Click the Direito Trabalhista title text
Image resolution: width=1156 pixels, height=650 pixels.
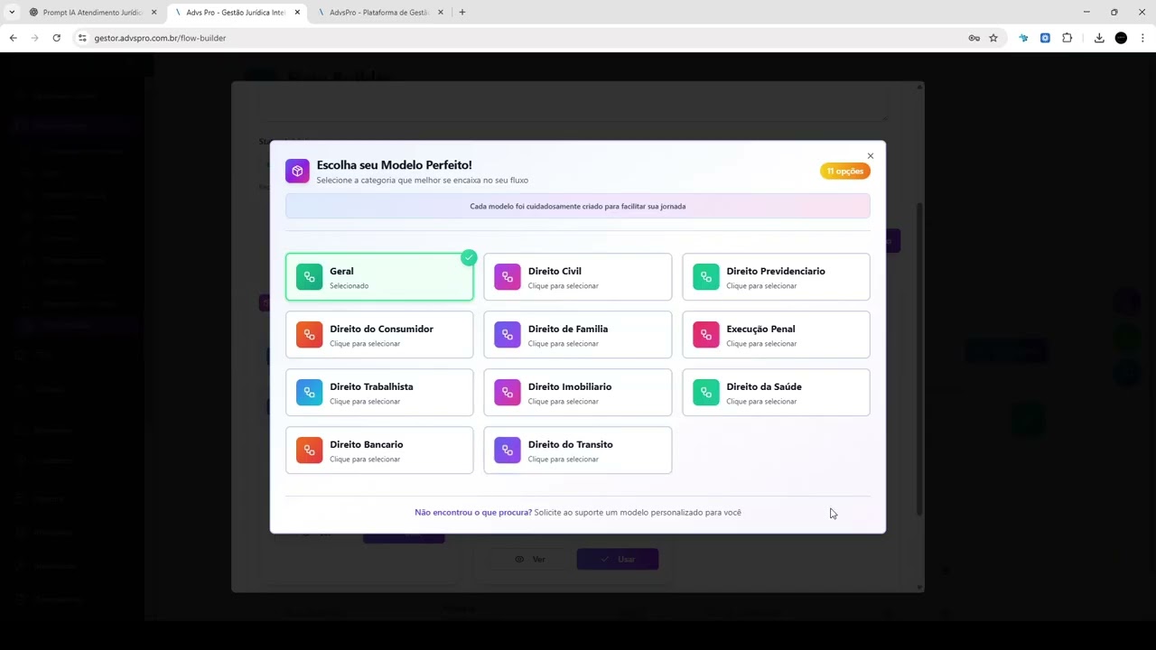[371, 386]
